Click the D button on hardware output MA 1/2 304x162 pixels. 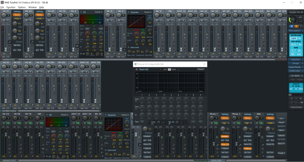[102, 152]
